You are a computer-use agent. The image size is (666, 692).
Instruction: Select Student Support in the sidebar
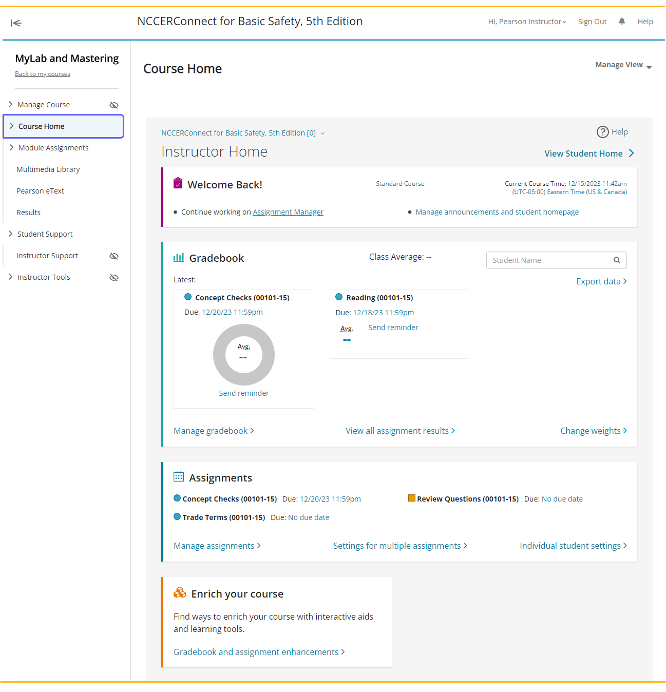point(45,234)
